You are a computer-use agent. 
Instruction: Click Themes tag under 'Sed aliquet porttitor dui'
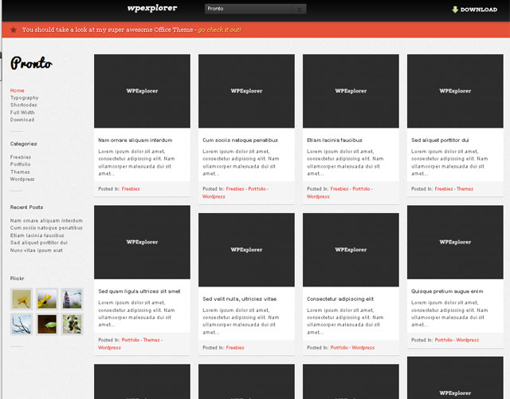[x=465, y=188]
